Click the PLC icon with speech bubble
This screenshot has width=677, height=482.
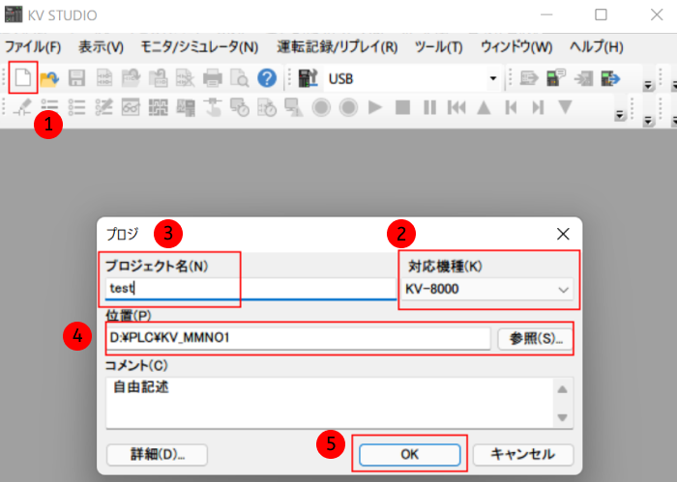(x=556, y=78)
